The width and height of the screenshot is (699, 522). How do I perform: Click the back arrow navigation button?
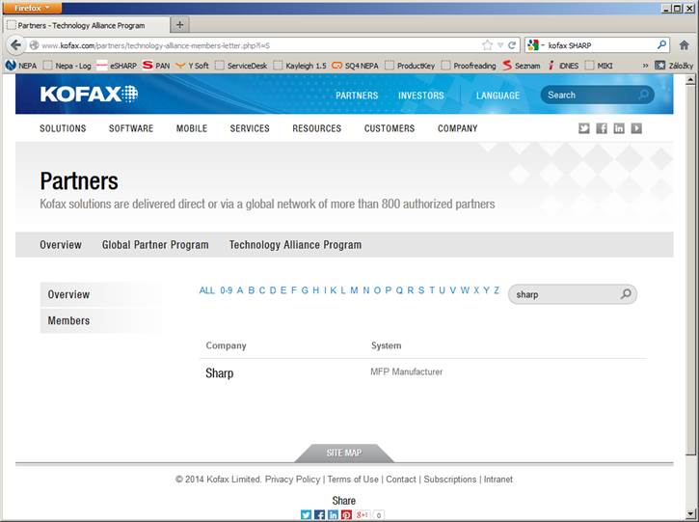pyautogui.click(x=14, y=45)
